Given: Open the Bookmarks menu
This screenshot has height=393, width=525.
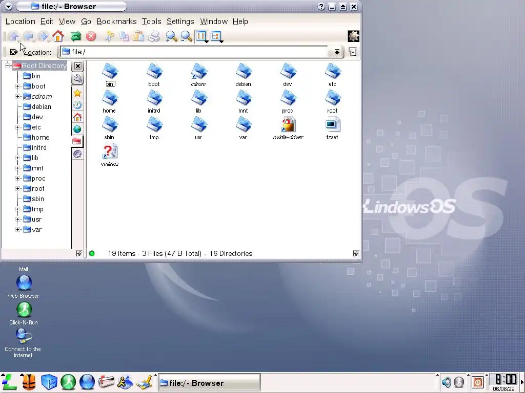Looking at the screenshot, I should click(116, 21).
